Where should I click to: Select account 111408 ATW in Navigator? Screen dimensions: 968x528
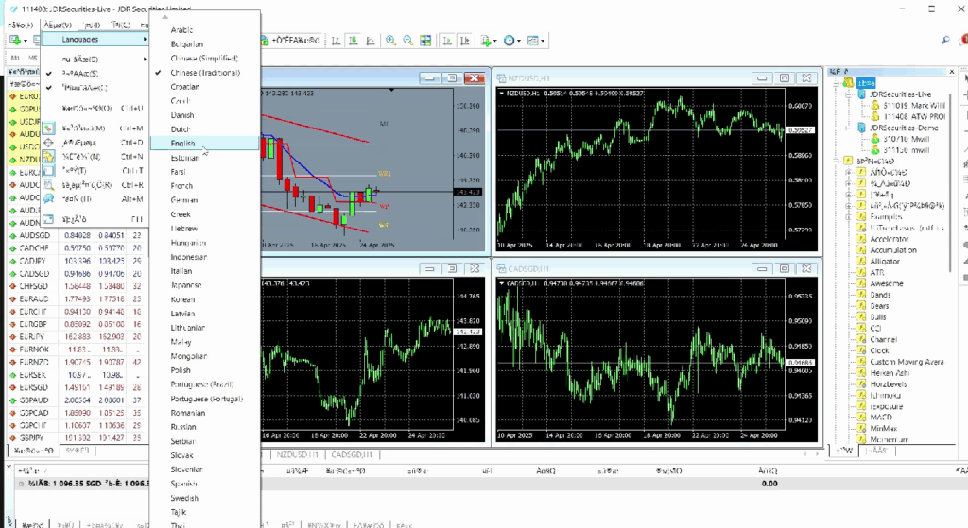pos(914,116)
